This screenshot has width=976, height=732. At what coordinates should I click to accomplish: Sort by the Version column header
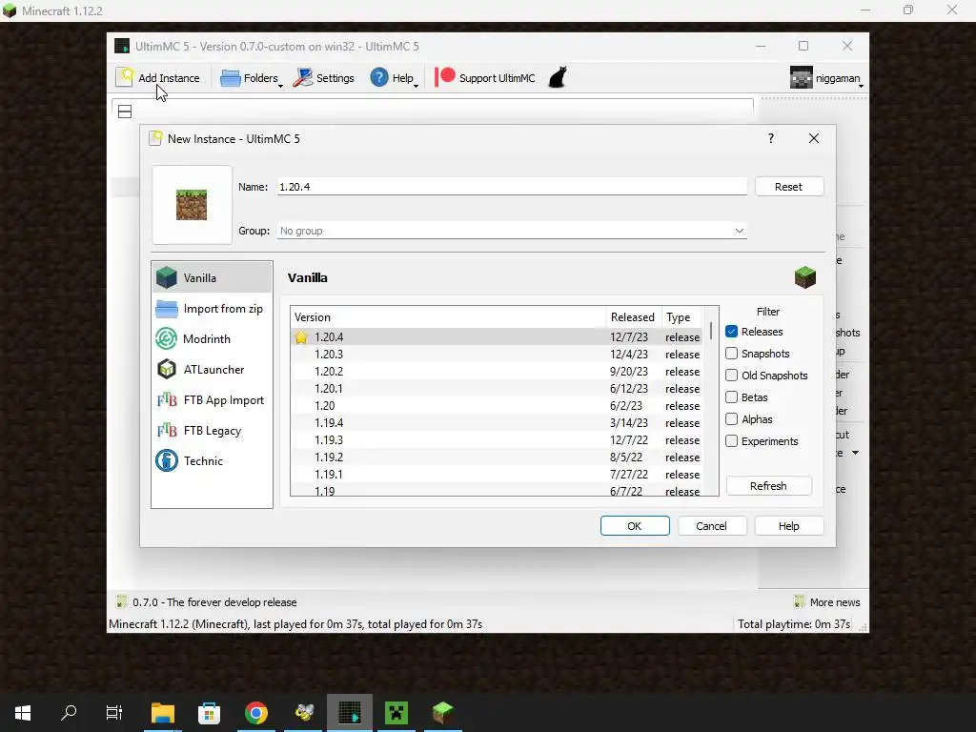tap(448, 316)
